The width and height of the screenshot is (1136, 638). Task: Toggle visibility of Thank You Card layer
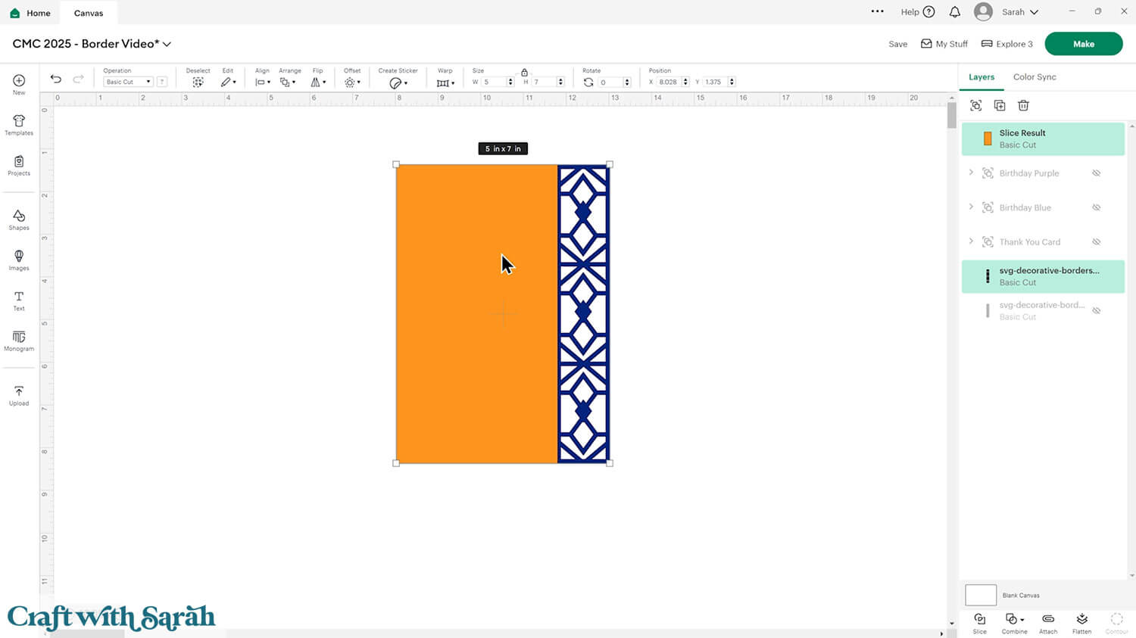[1096, 242]
